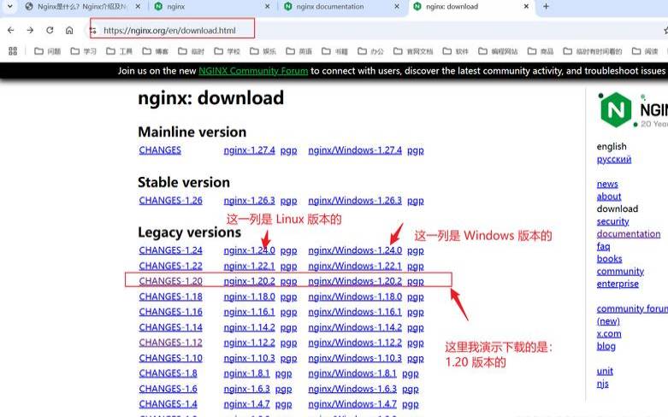Screen dimensions: 668x417
Task: Open the 办公 bookmark folder
Action: (370, 51)
